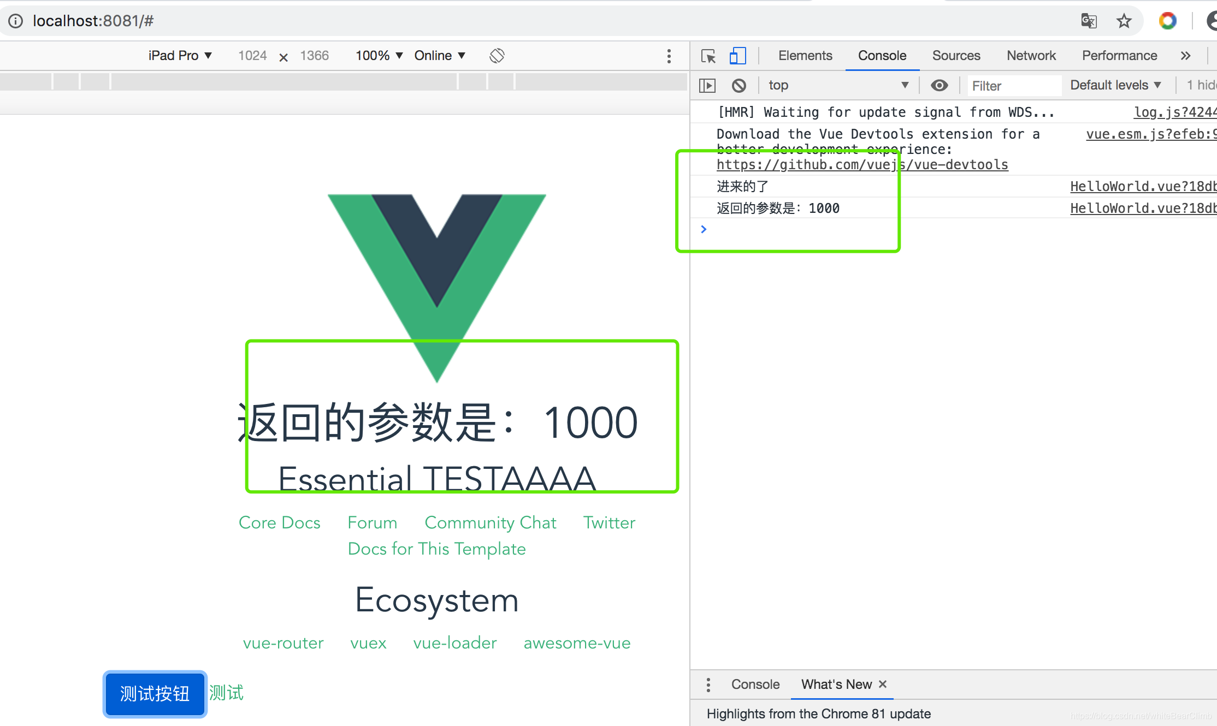Click the blue 测试按钮 button
Screen dimensions: 1217x726
tap(155, 694)
